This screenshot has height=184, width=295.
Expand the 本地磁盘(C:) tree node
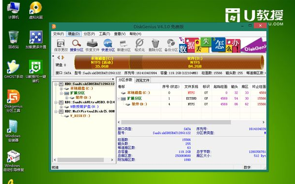click(61, 88)
